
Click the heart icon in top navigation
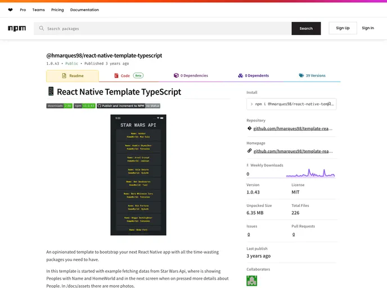coord(10,10)
